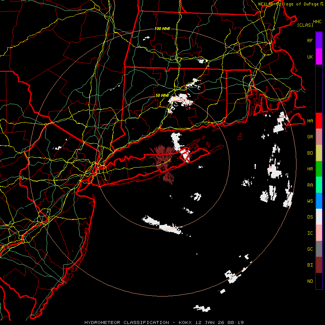Click the 50 NMI range ring label
Screen dimensions: 325x325
[x=162, y=95]
